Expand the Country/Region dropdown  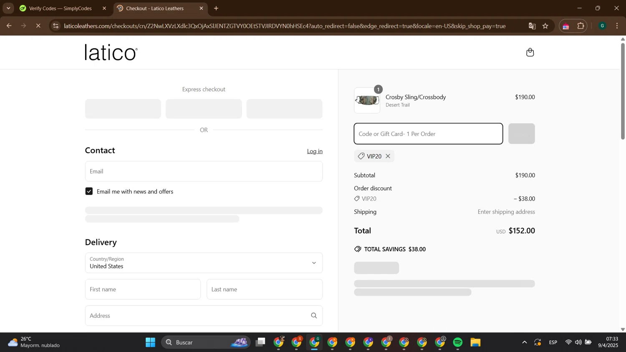(204, 263)
